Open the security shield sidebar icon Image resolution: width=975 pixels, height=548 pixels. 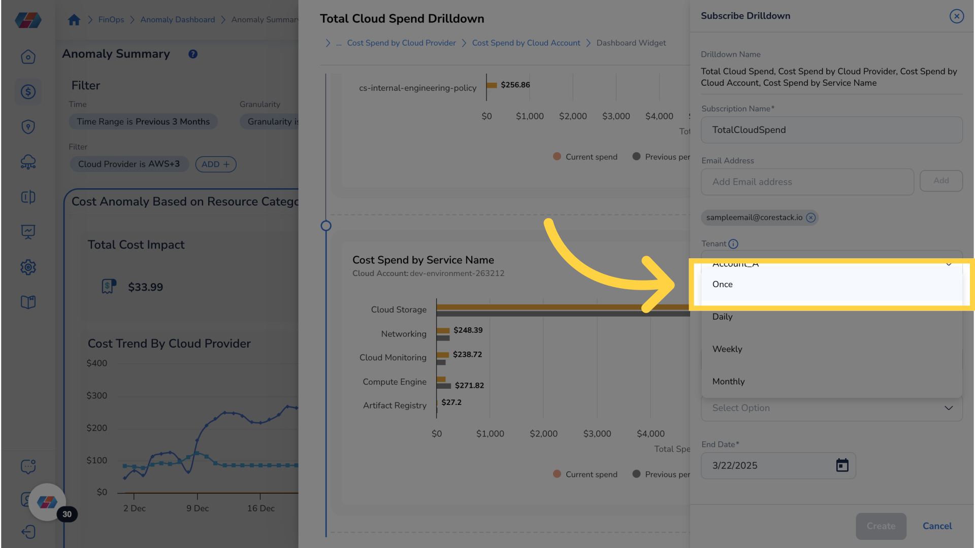coord(28,126)
